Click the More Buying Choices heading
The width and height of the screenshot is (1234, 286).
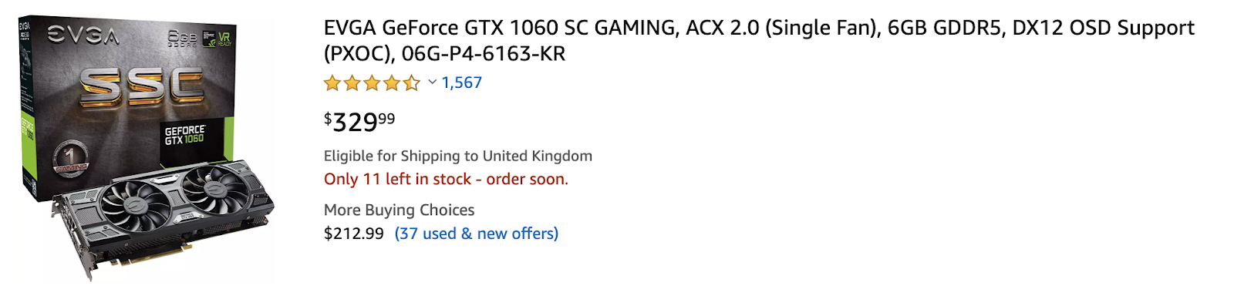tap(399, 210)
